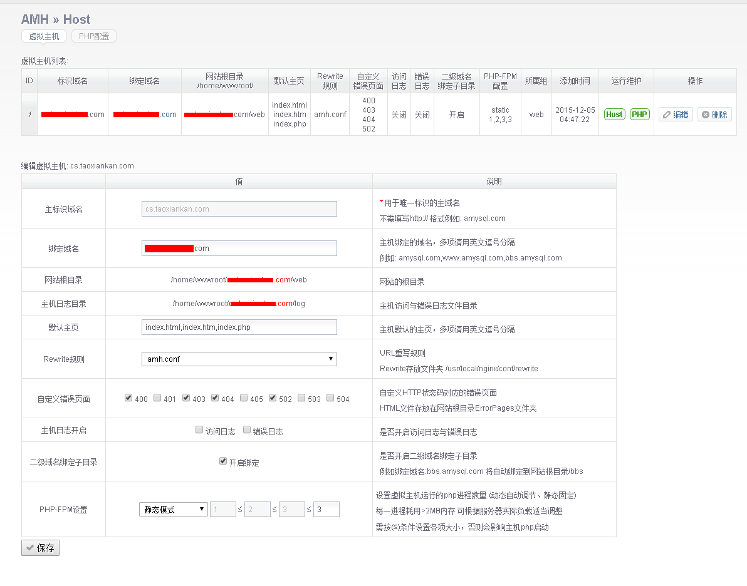Click the green PHP status badge
The height and width of the screenshot is (586, 747).
tap(639, 115)
